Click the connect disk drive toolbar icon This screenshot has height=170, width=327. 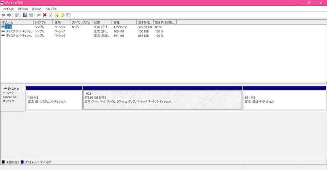pyautogui.click(x=38, y=15)
